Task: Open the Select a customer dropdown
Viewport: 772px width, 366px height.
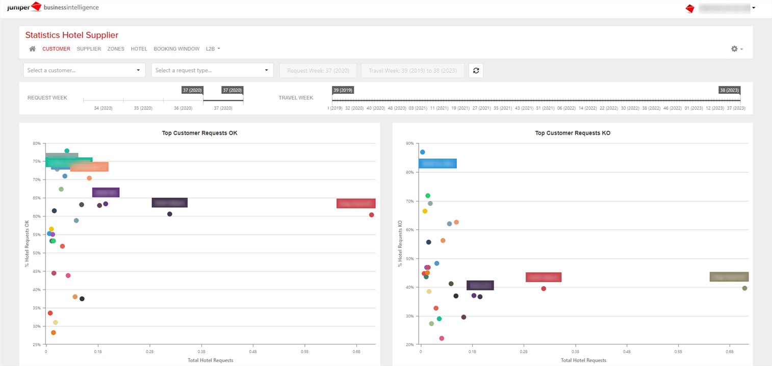Action: [x=84, y=70]
